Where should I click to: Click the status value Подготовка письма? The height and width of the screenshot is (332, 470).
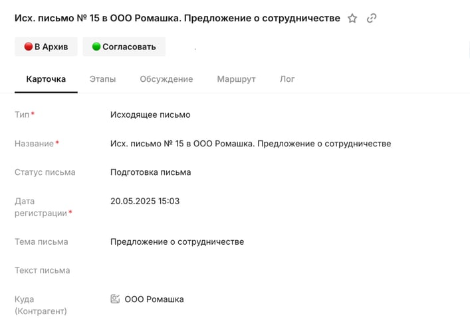[x=150, y=172]
